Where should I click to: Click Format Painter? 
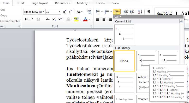tap(10, 21)
